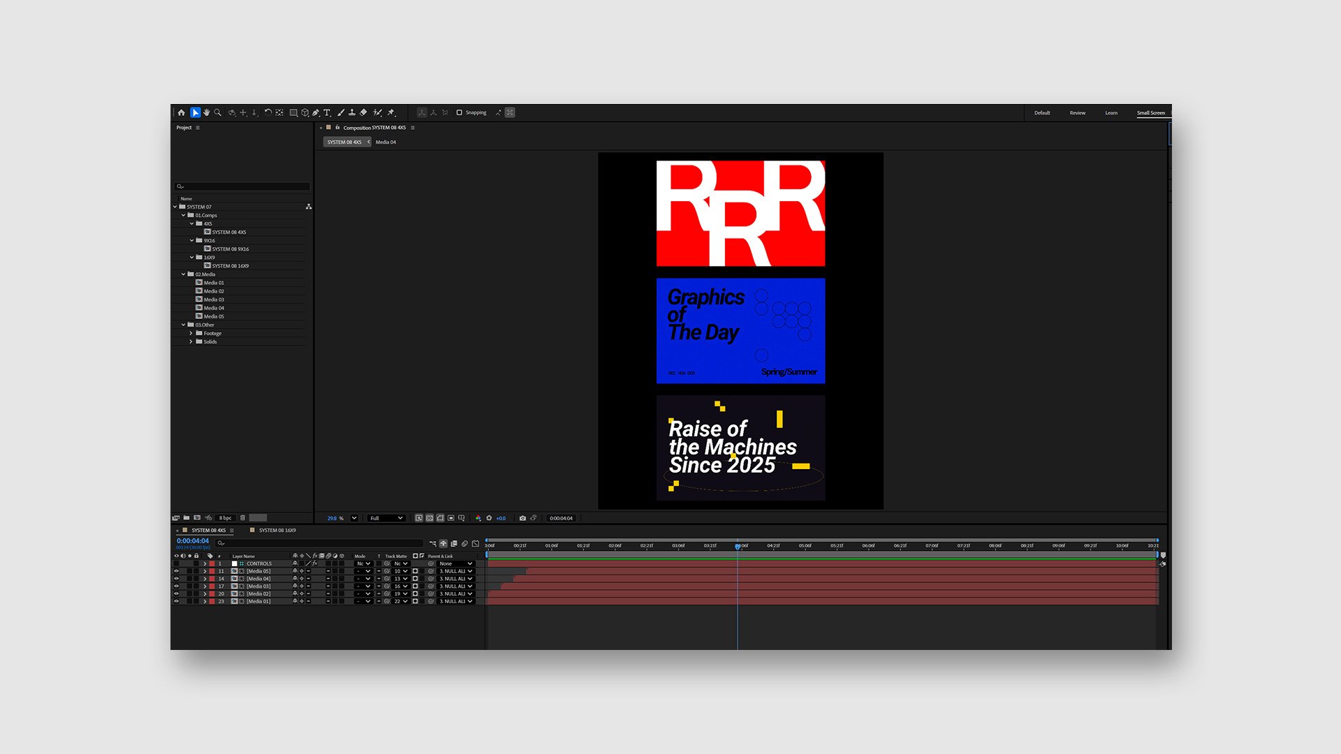The image size is (1341, 754).
Task: Click the 8 bpc color depth button
Action: [x=225, y=518]
